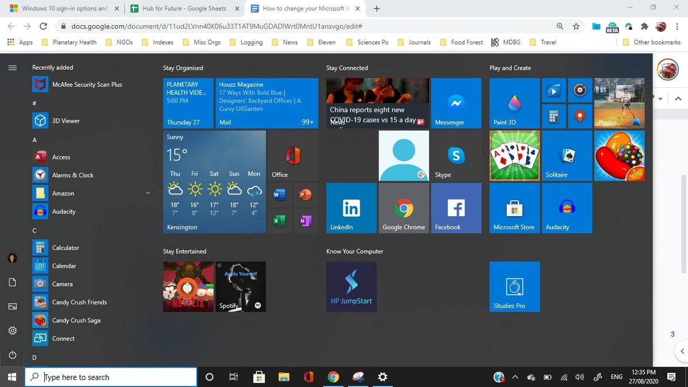688x387 pixels.
Task: Launch Netflix from the Stay Entertained tile
Action: click(188, 286)
